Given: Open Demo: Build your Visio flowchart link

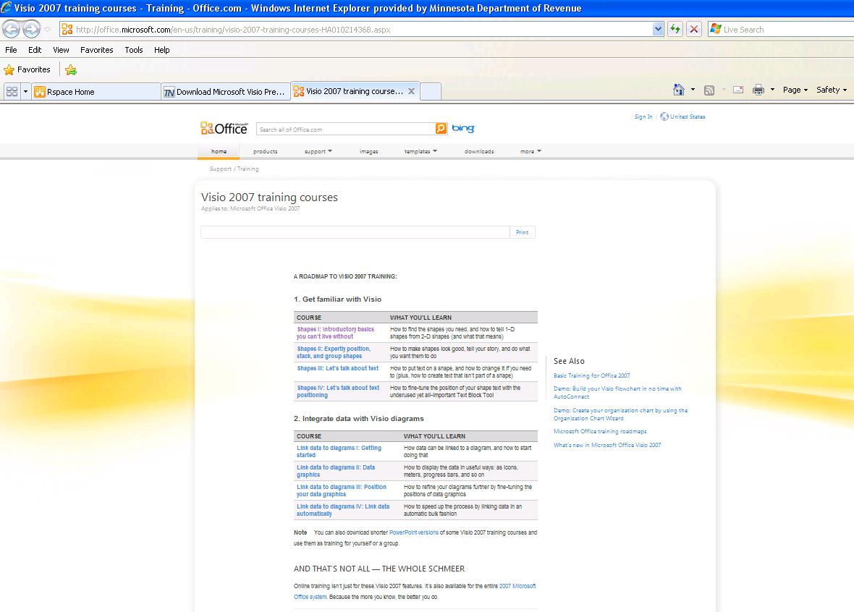Looking at the screenshot, I should tap(617, 393).
